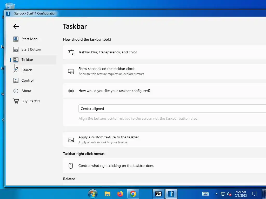Select the Taskbar settings page

pos(33,60)
